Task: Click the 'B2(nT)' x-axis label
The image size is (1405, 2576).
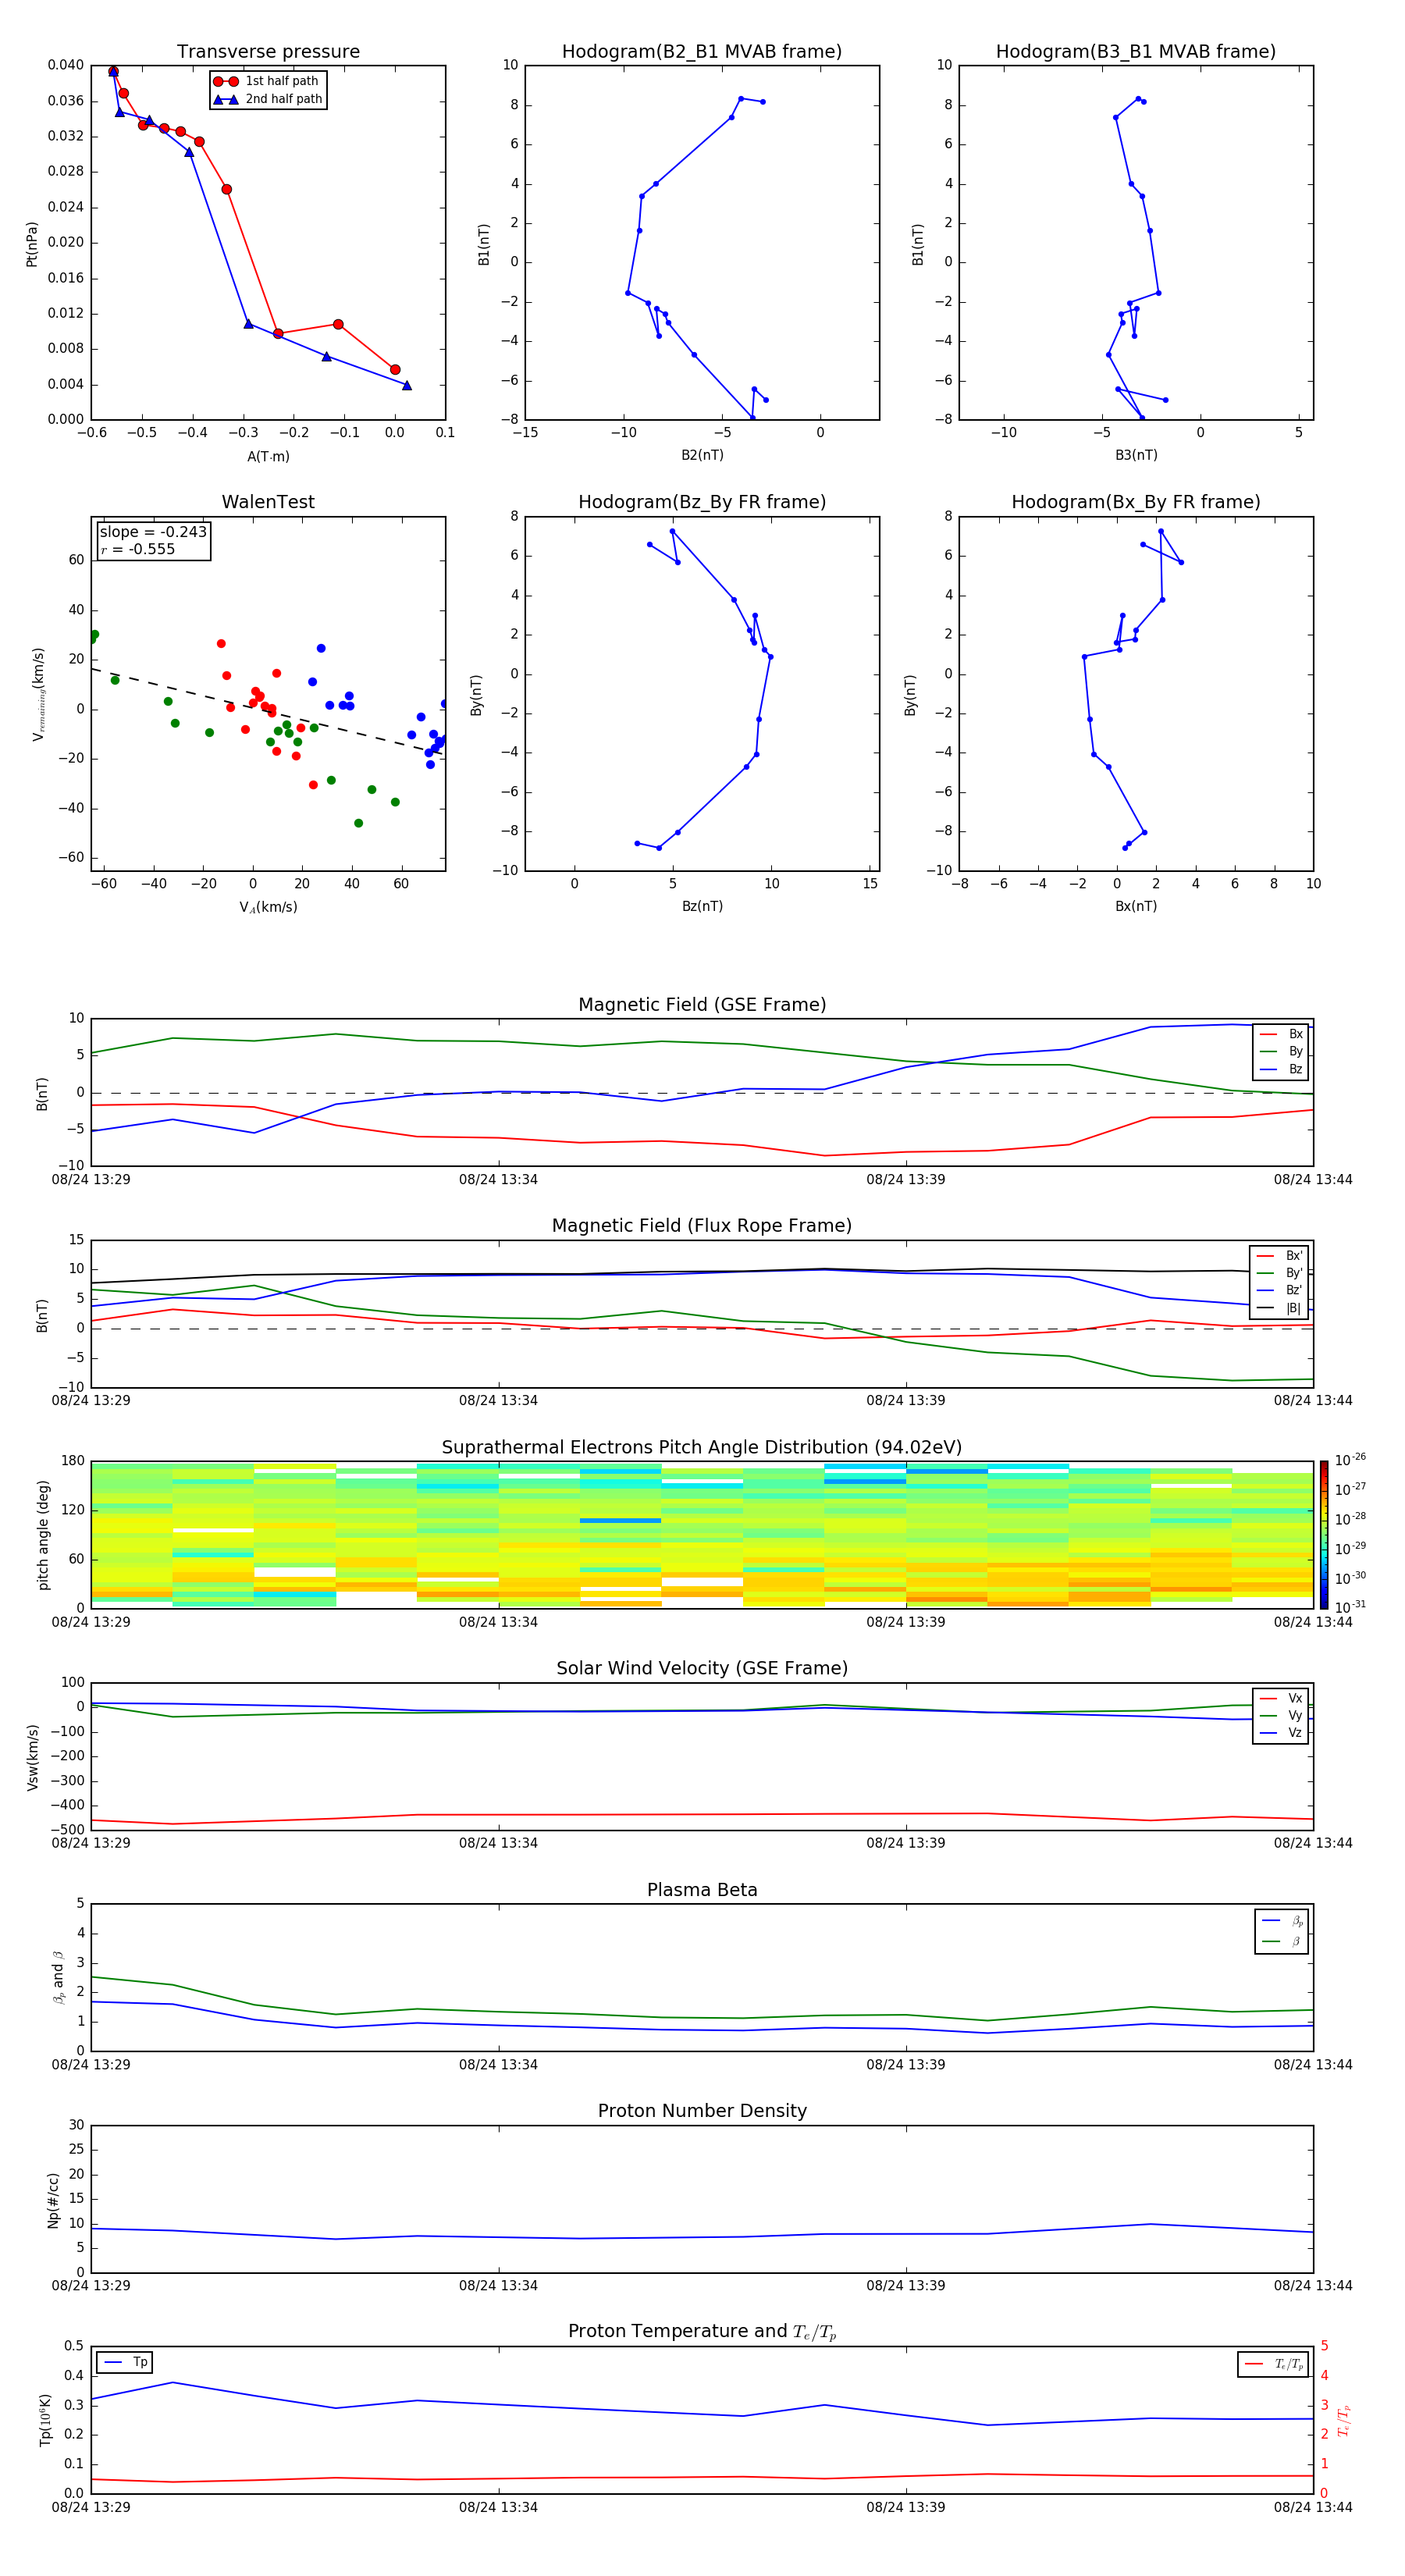Action: (702, 455)
